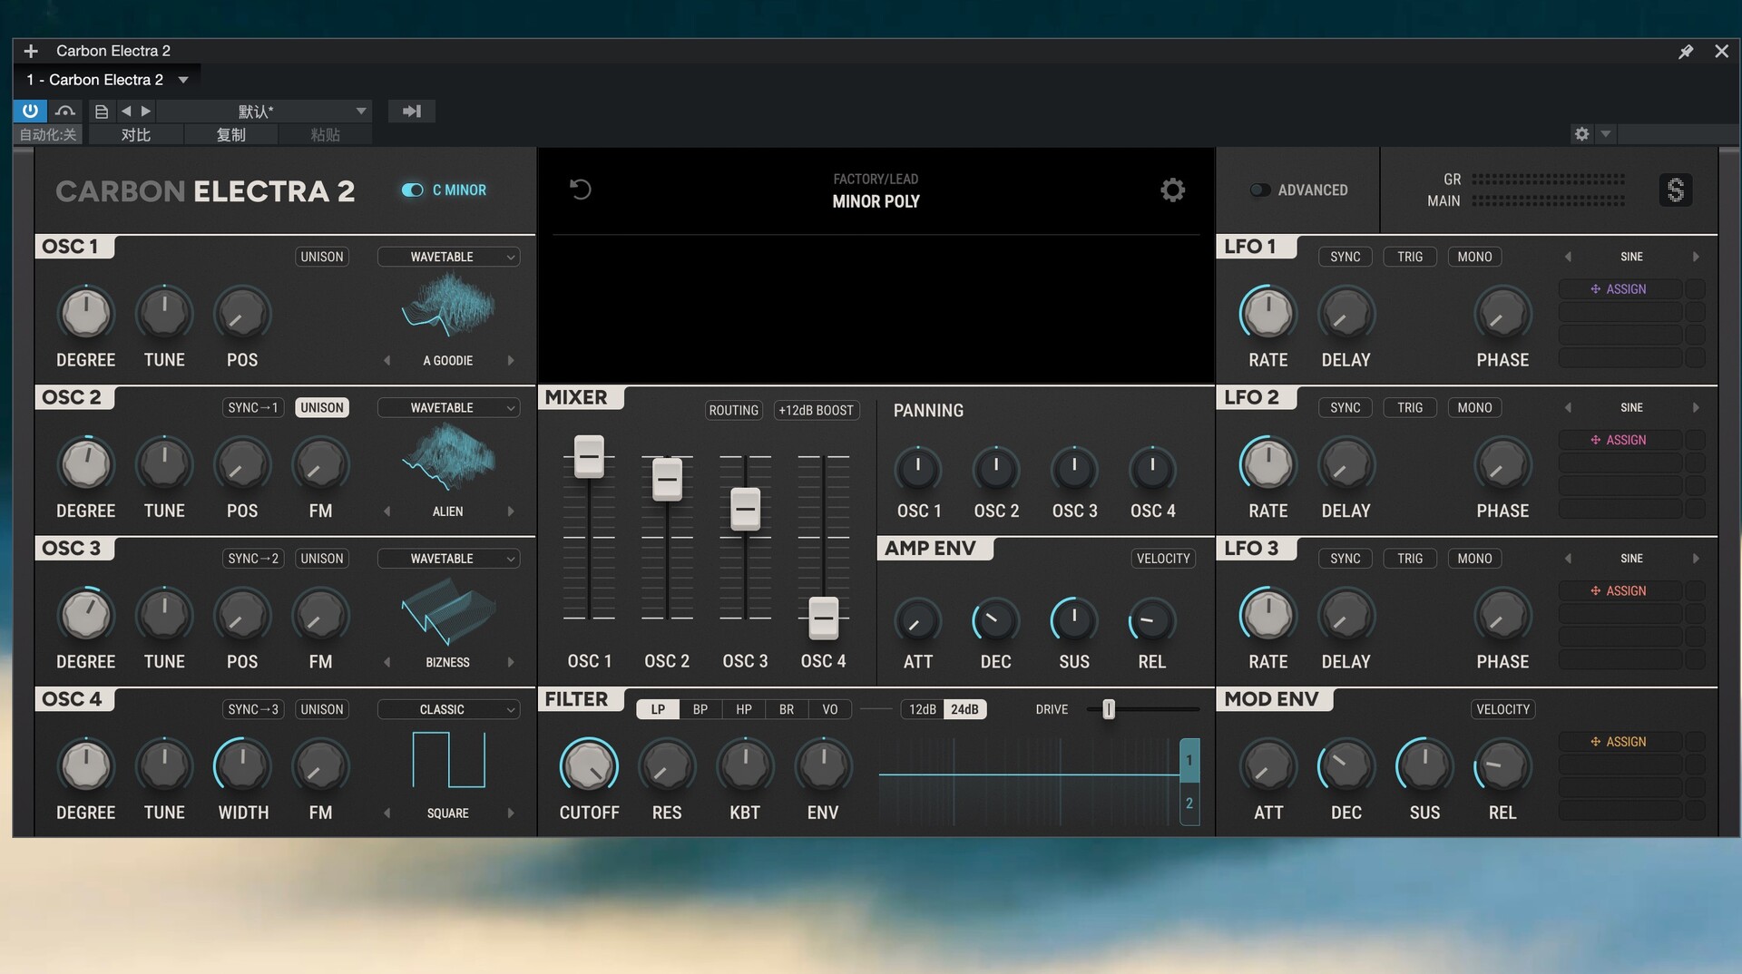Click the filter CUTOFF knob
Viewport: 1742px width, 974px height.
[589, 766]
